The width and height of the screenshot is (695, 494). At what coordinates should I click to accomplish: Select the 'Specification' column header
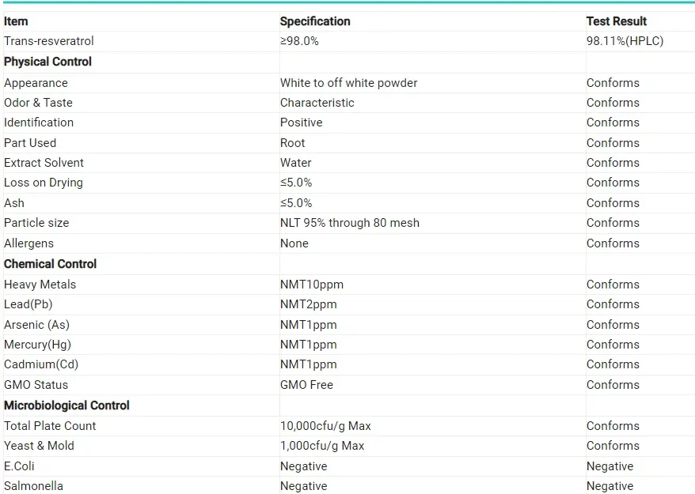[315, 21]
